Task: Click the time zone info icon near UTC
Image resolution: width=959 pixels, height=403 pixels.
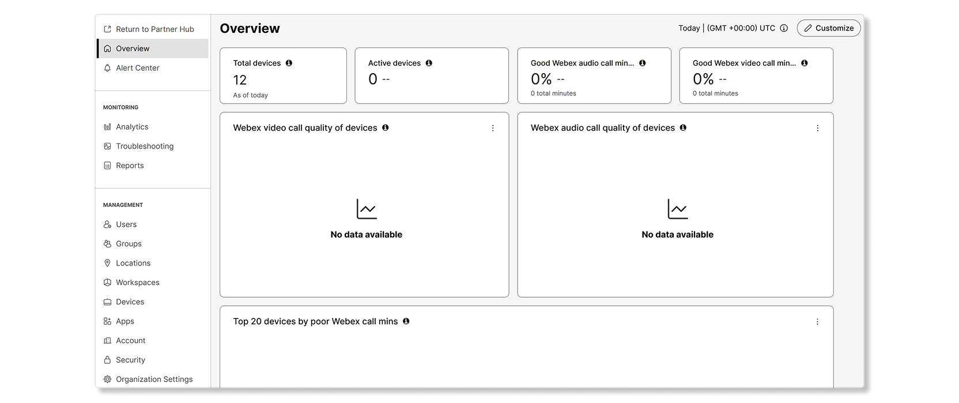Action: [x=784, y=28]
